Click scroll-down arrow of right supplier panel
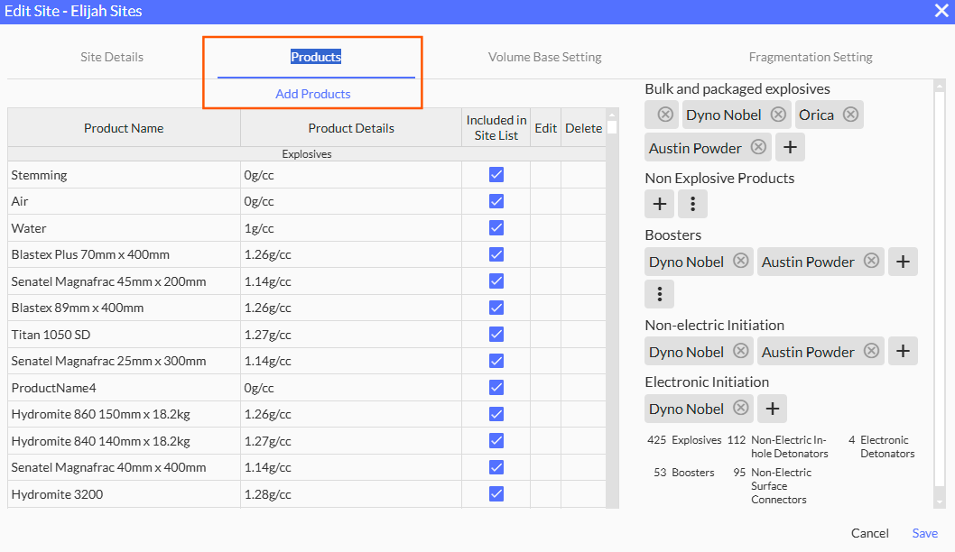This screenshot has height=552, width=955. pyautogui.click(x=939, y=502)
